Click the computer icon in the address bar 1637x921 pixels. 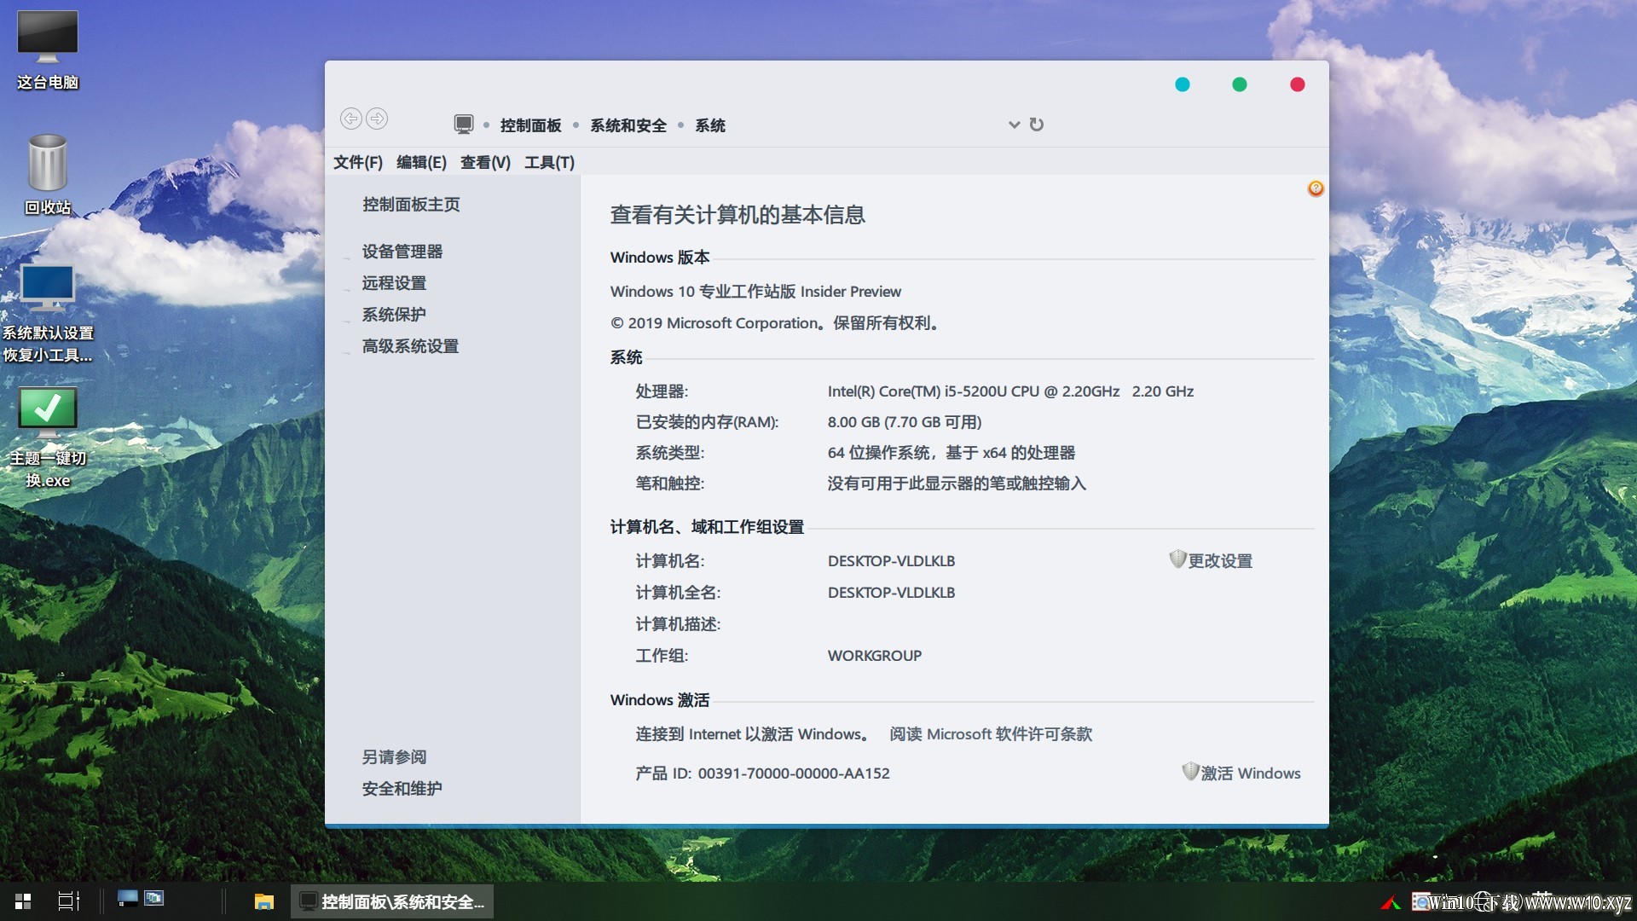[463, 125]
